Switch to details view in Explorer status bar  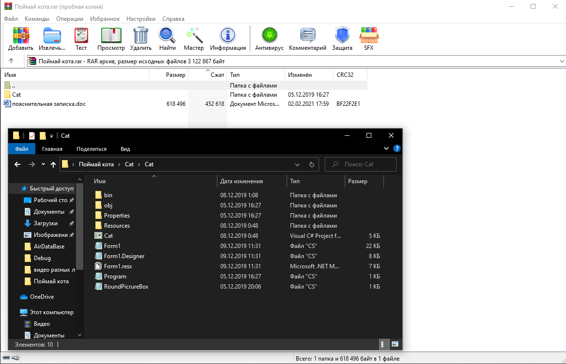(382, 344)
